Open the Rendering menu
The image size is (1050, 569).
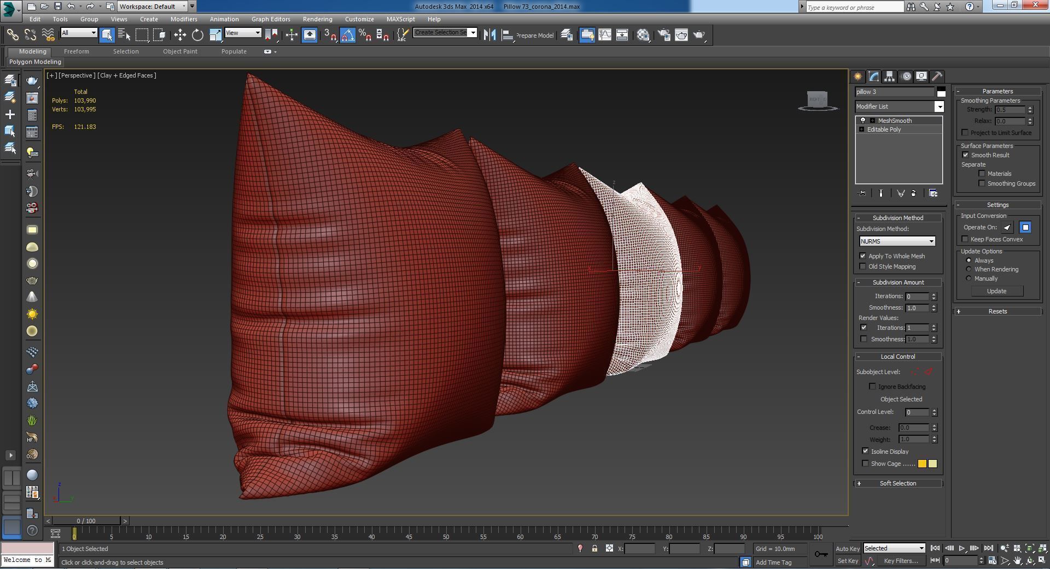(317, 19)
